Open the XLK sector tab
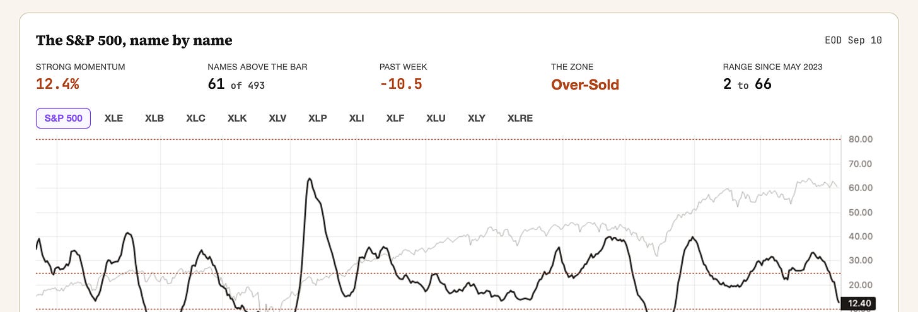This screenshot has width=918, height=312. [x=237, y=118]
